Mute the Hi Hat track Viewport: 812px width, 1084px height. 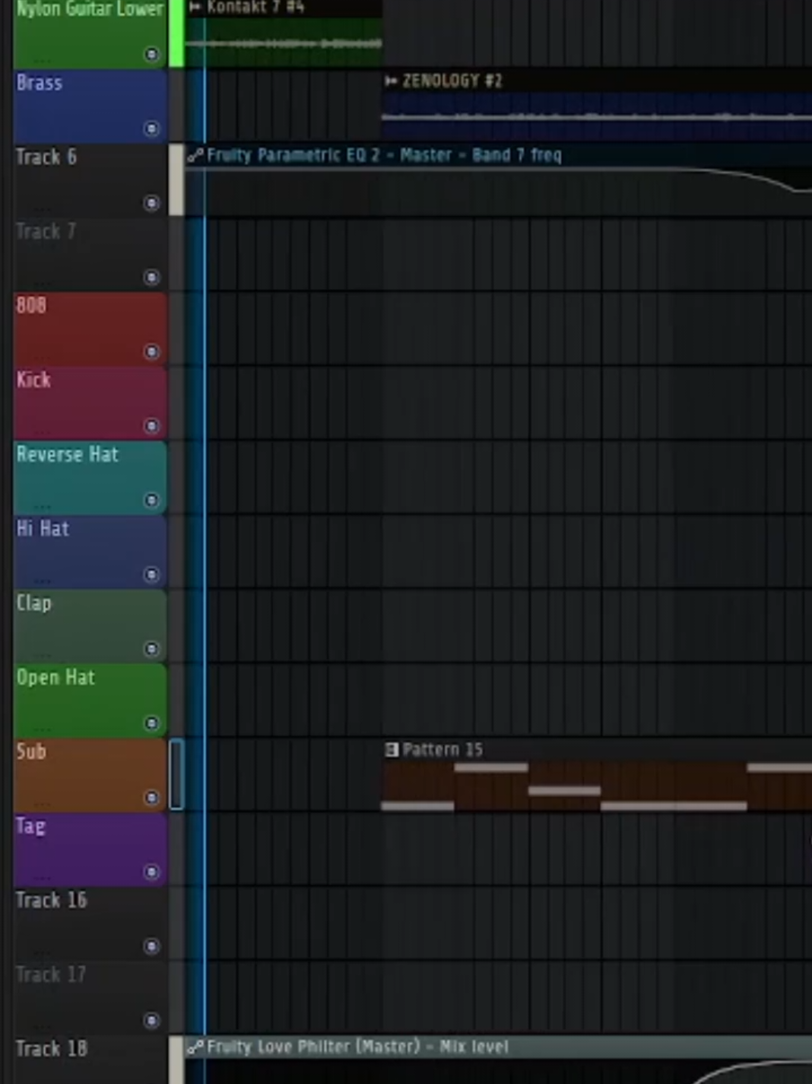[x=151, y=574]
